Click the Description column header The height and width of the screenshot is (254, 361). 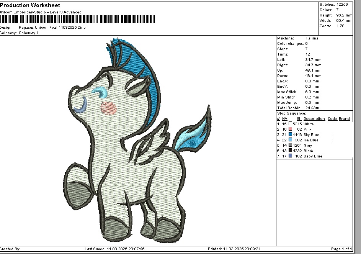(314, 119)
